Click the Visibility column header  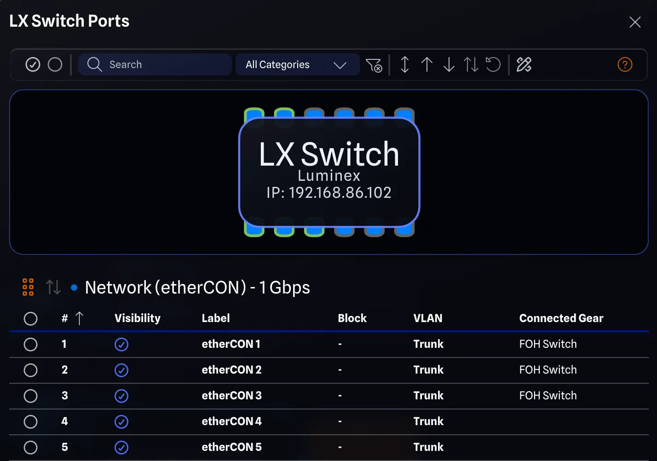138,318
